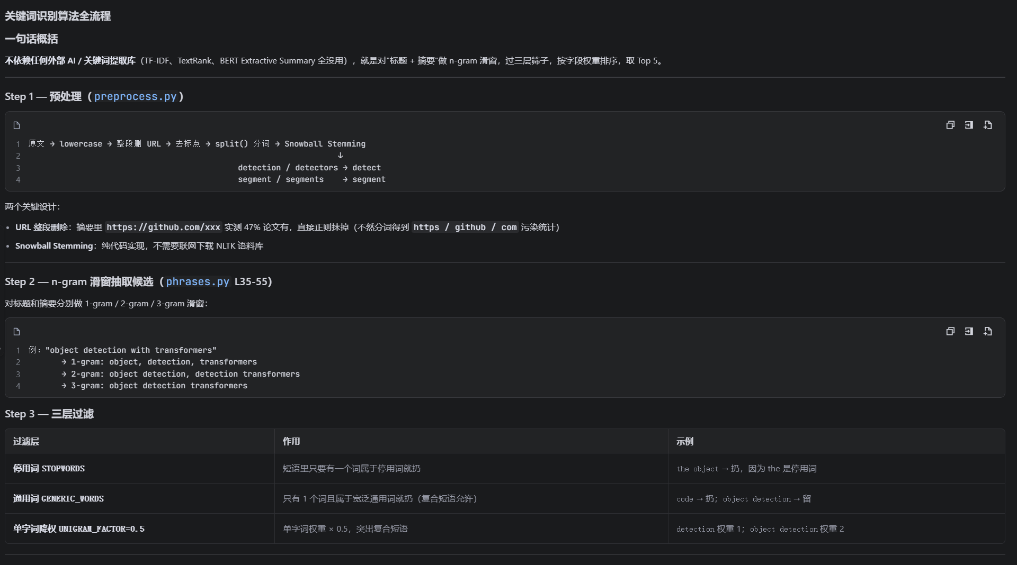Click the '1-gram: object, detection, transformers' line
The image size is (1017, 565).
(159, 362)
